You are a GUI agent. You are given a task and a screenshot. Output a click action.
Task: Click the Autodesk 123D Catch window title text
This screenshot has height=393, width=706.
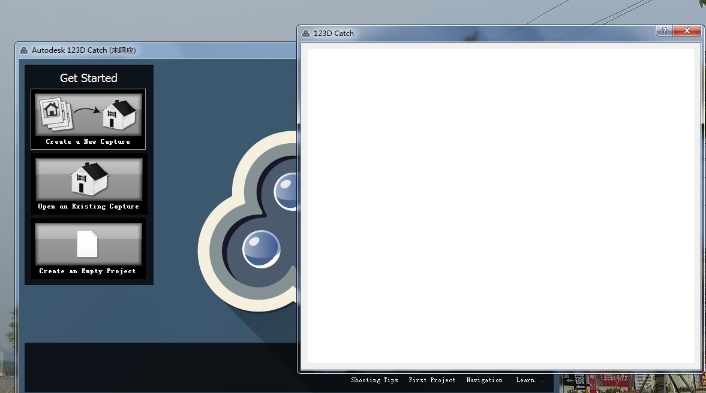click(x=83, y=50)
